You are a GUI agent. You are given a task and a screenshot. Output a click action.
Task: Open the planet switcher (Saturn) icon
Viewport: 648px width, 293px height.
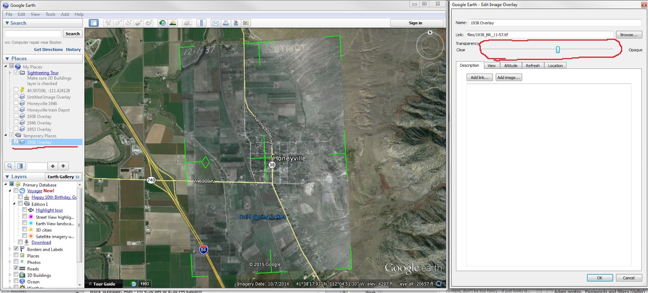tap(187, 23)
